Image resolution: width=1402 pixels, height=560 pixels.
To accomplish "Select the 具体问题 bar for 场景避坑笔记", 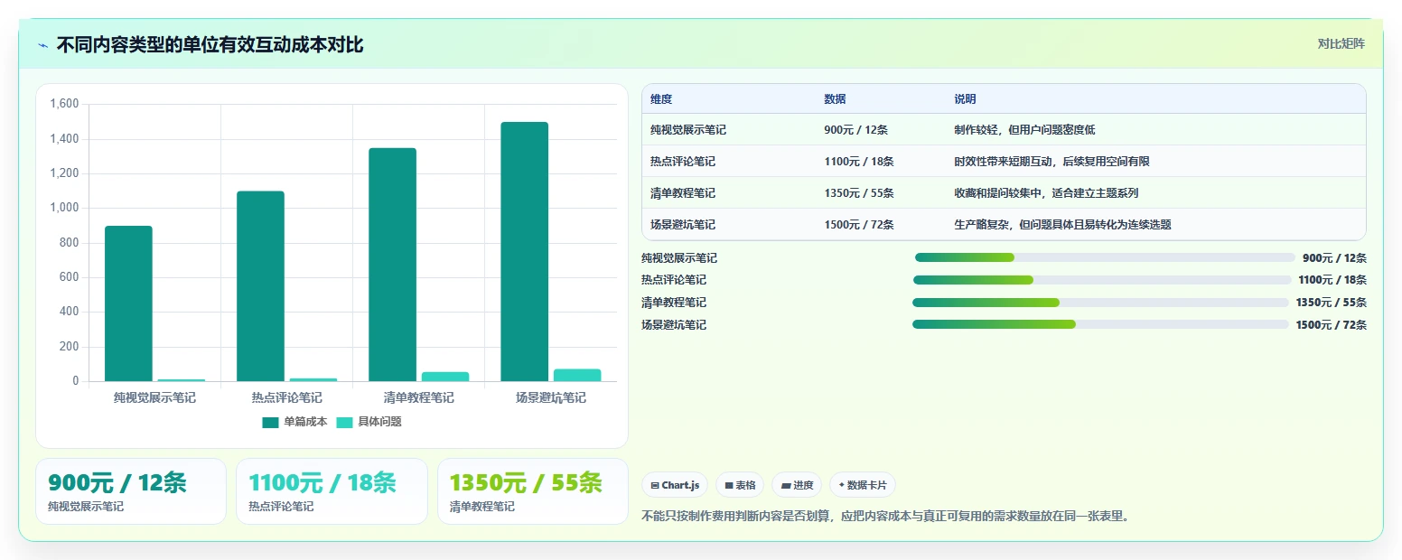I will tap(577, 375).
